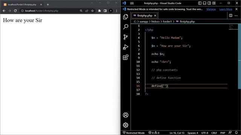Click the <?php opening tag
241x135 pixels.
pyautogui.click(x=149, y=30)
